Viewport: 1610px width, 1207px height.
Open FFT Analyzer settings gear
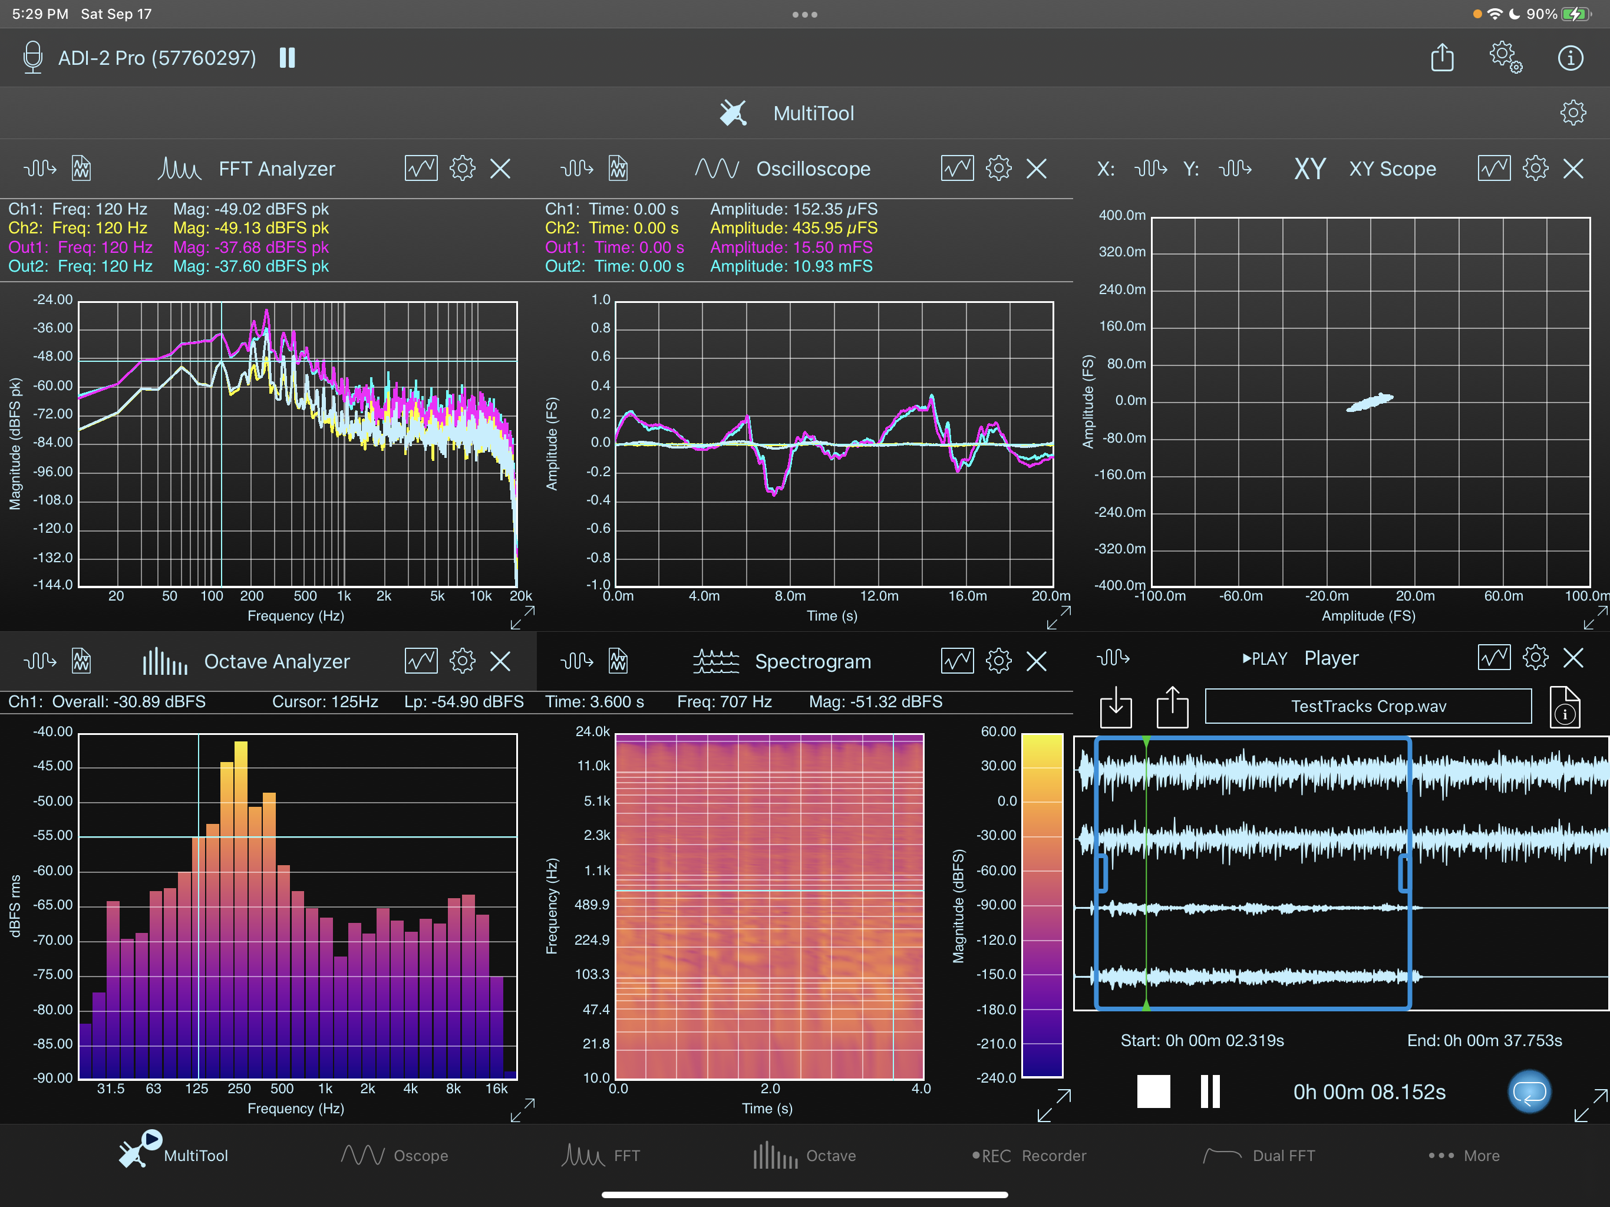click(462, 169)
